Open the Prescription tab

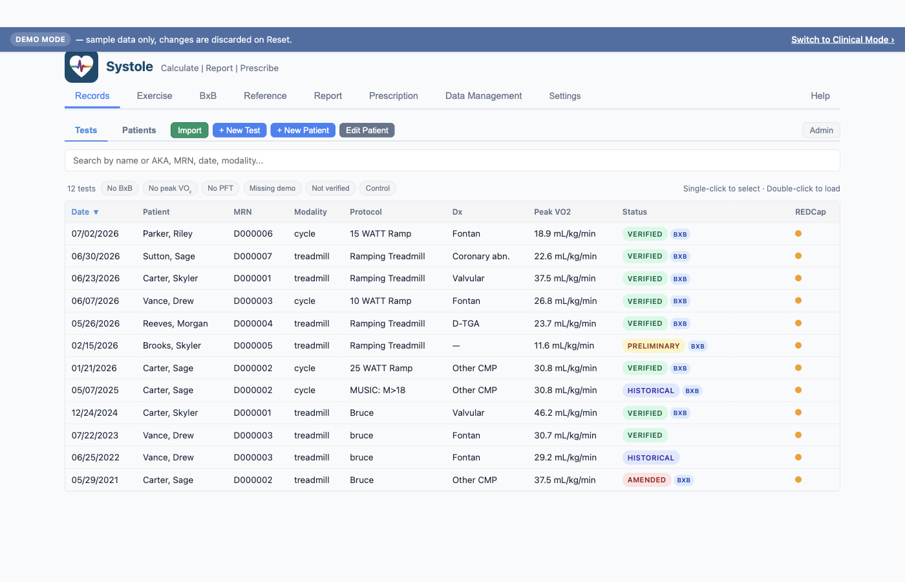click(394, 96)
